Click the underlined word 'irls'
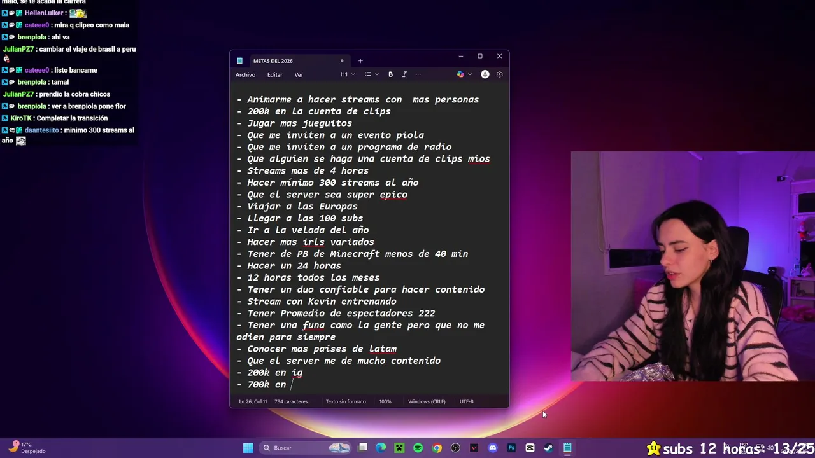The width and height of the screenshot is (815, 458). click(313, 242)
